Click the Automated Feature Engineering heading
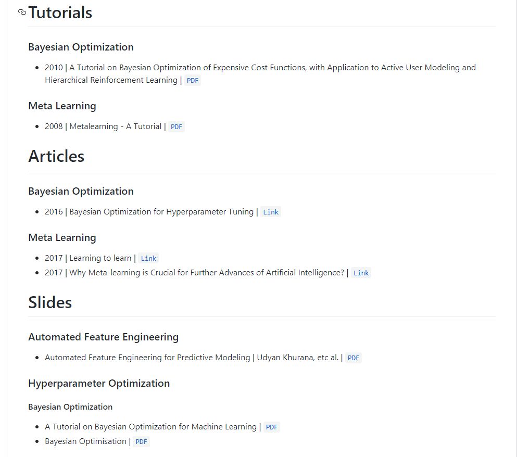 [x=103, y=337]
